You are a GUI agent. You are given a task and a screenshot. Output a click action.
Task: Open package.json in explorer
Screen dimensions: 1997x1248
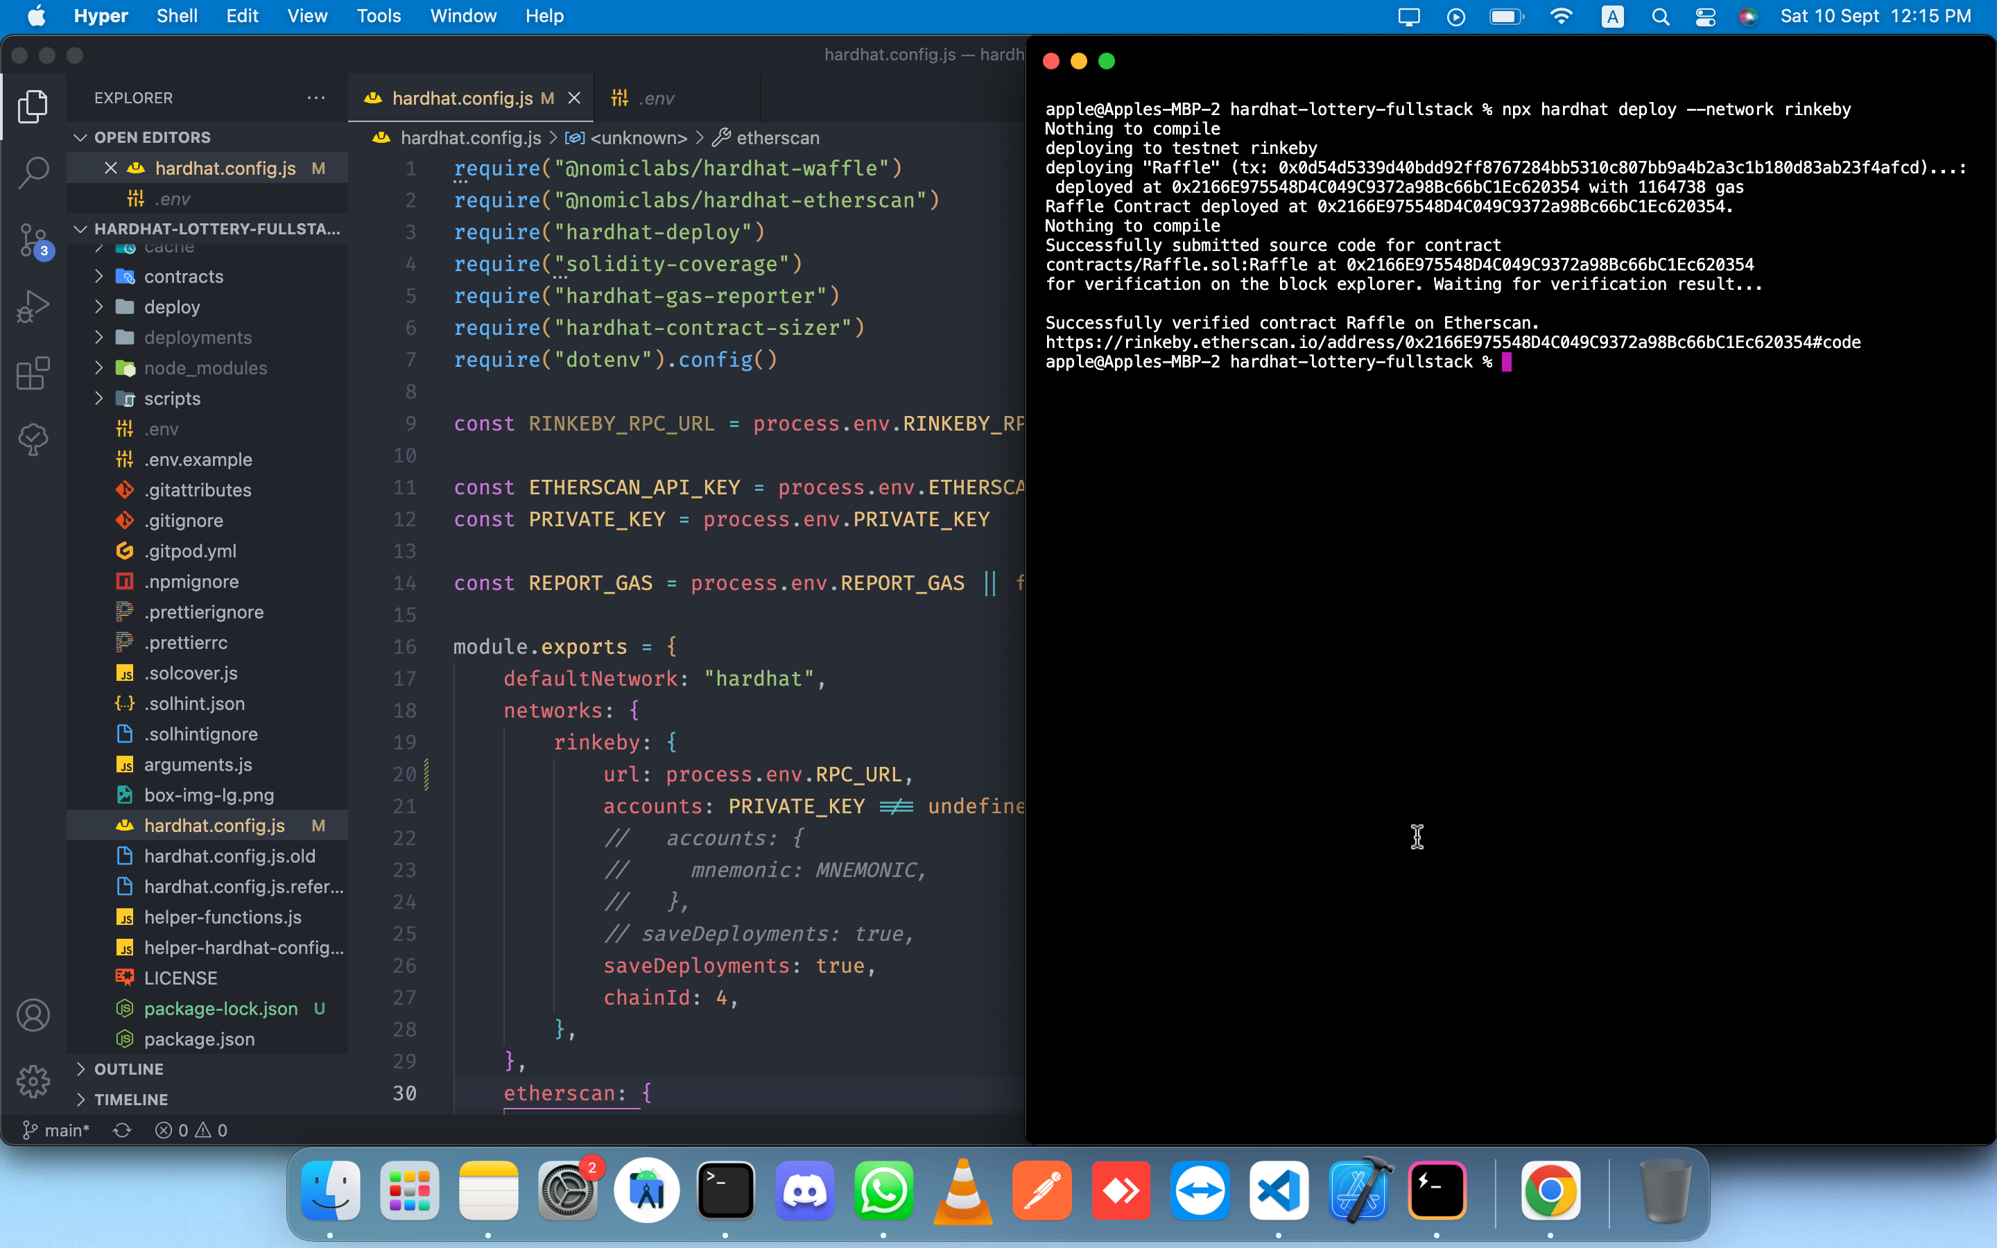click(x=207, y=1039)
